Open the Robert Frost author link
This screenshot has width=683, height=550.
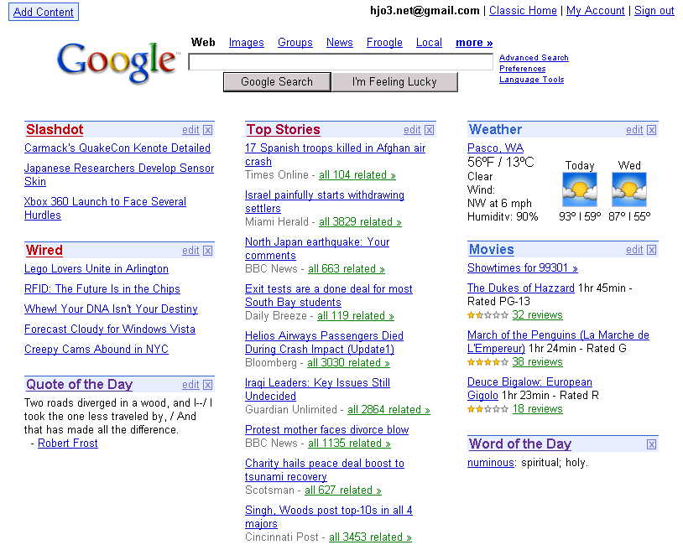pos(67,443)
